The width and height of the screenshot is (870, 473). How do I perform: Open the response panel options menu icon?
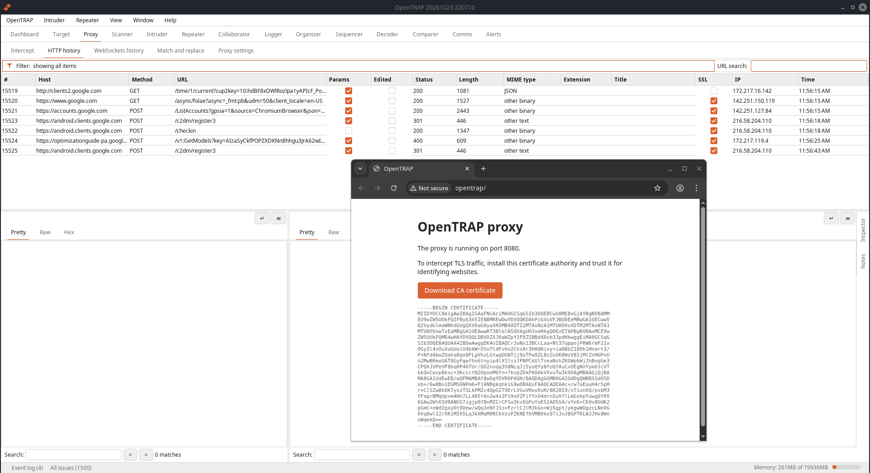[x=848, y=218]
